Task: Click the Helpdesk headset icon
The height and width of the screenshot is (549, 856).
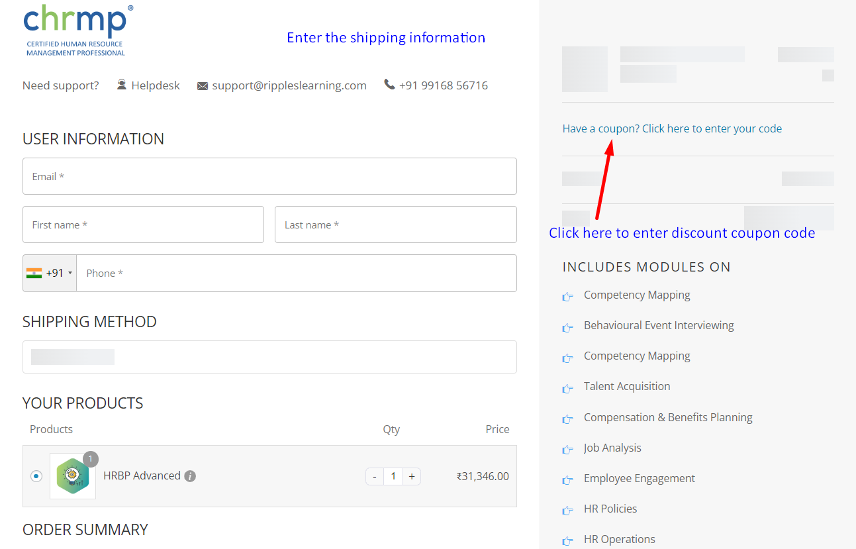Action: (x=122, y=85)
